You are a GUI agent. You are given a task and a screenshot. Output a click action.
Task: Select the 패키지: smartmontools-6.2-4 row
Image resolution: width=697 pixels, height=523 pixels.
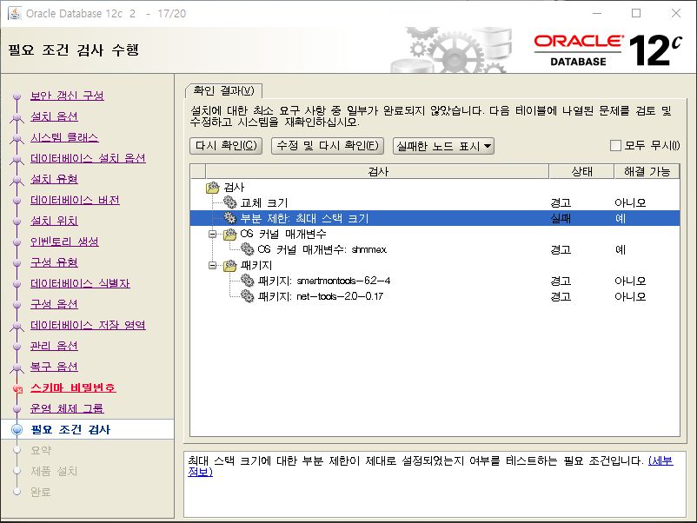point(435,281)
